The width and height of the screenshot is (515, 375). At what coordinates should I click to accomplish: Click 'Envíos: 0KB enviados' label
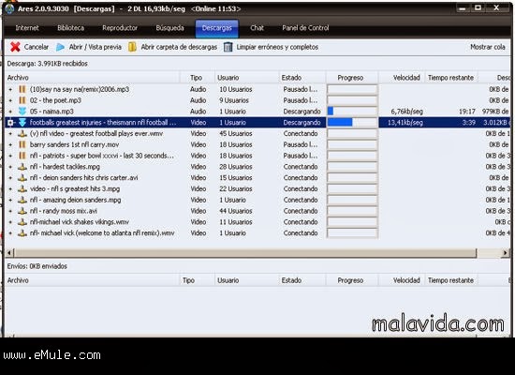pyautogui.click(x=37, y=266)
